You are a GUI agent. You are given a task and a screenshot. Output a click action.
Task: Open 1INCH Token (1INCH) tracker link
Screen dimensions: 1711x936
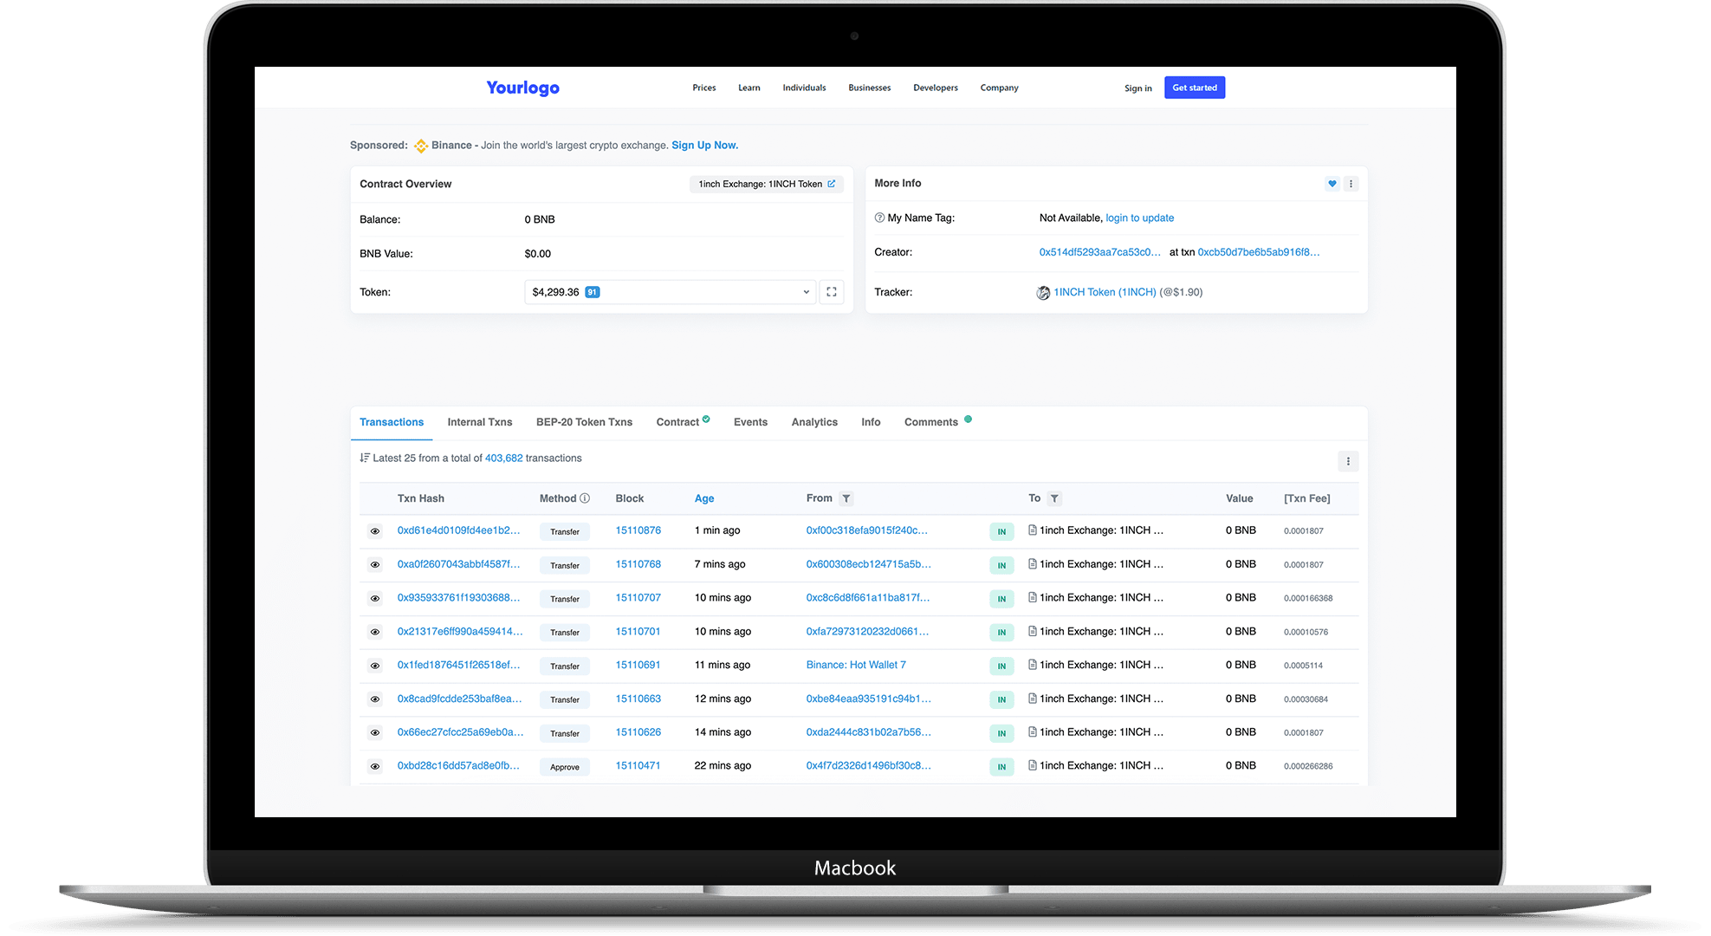pos(1105,292)
